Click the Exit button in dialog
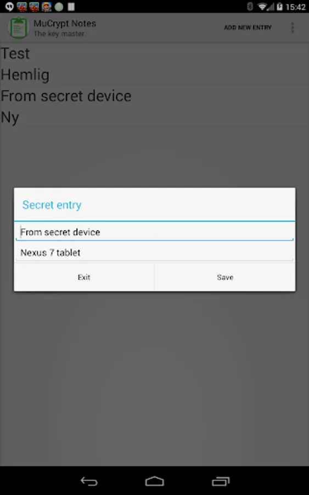Image resolution: width=309 pixels, height=495 pixels. tap(84, 277)
